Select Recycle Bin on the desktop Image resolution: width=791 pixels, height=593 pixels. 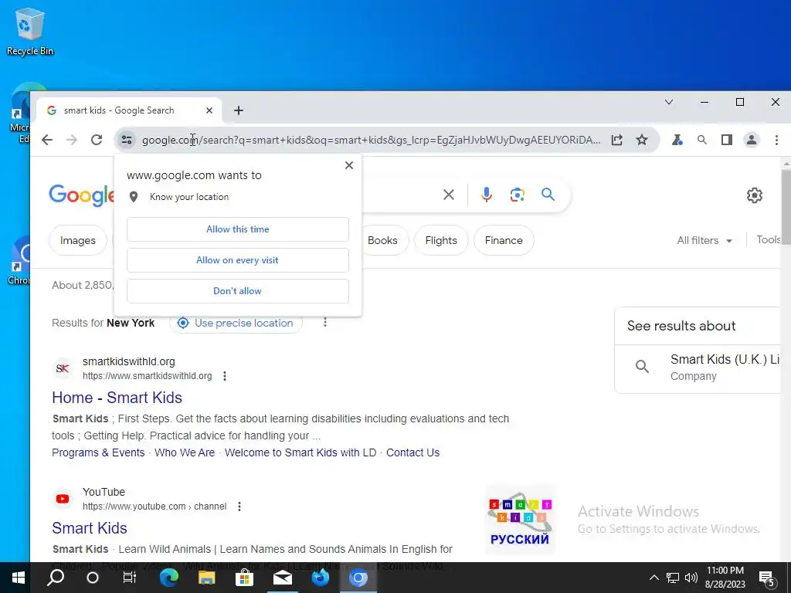[x=30, y=31]
